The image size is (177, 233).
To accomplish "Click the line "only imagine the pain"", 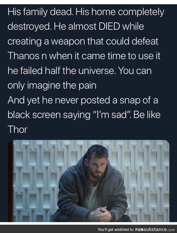I will coord(52,85).
